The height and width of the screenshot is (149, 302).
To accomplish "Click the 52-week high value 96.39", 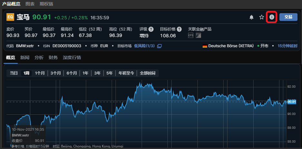I will (x=116, y=35).
